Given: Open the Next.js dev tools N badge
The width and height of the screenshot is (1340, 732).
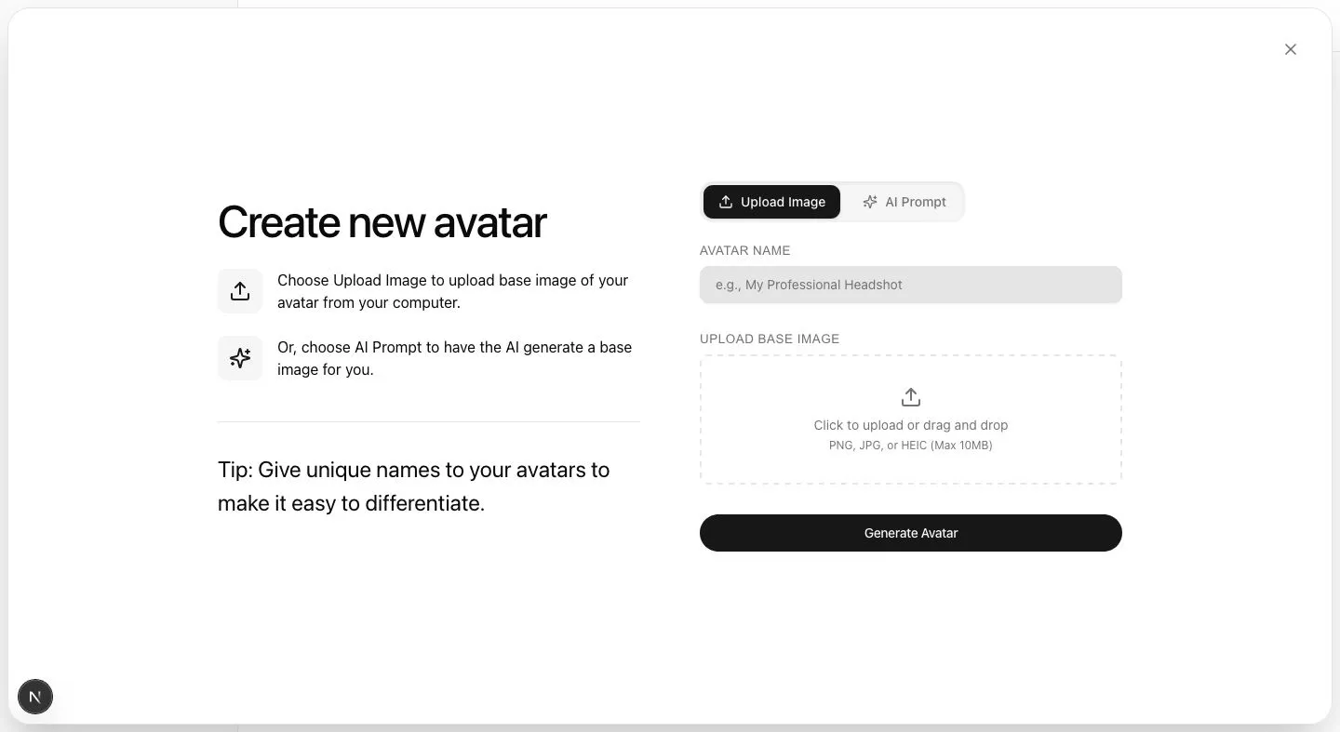Looking at the screenshot, I should coord(35,697).
